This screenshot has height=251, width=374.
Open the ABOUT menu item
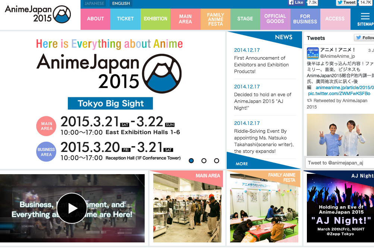point(95,18)
